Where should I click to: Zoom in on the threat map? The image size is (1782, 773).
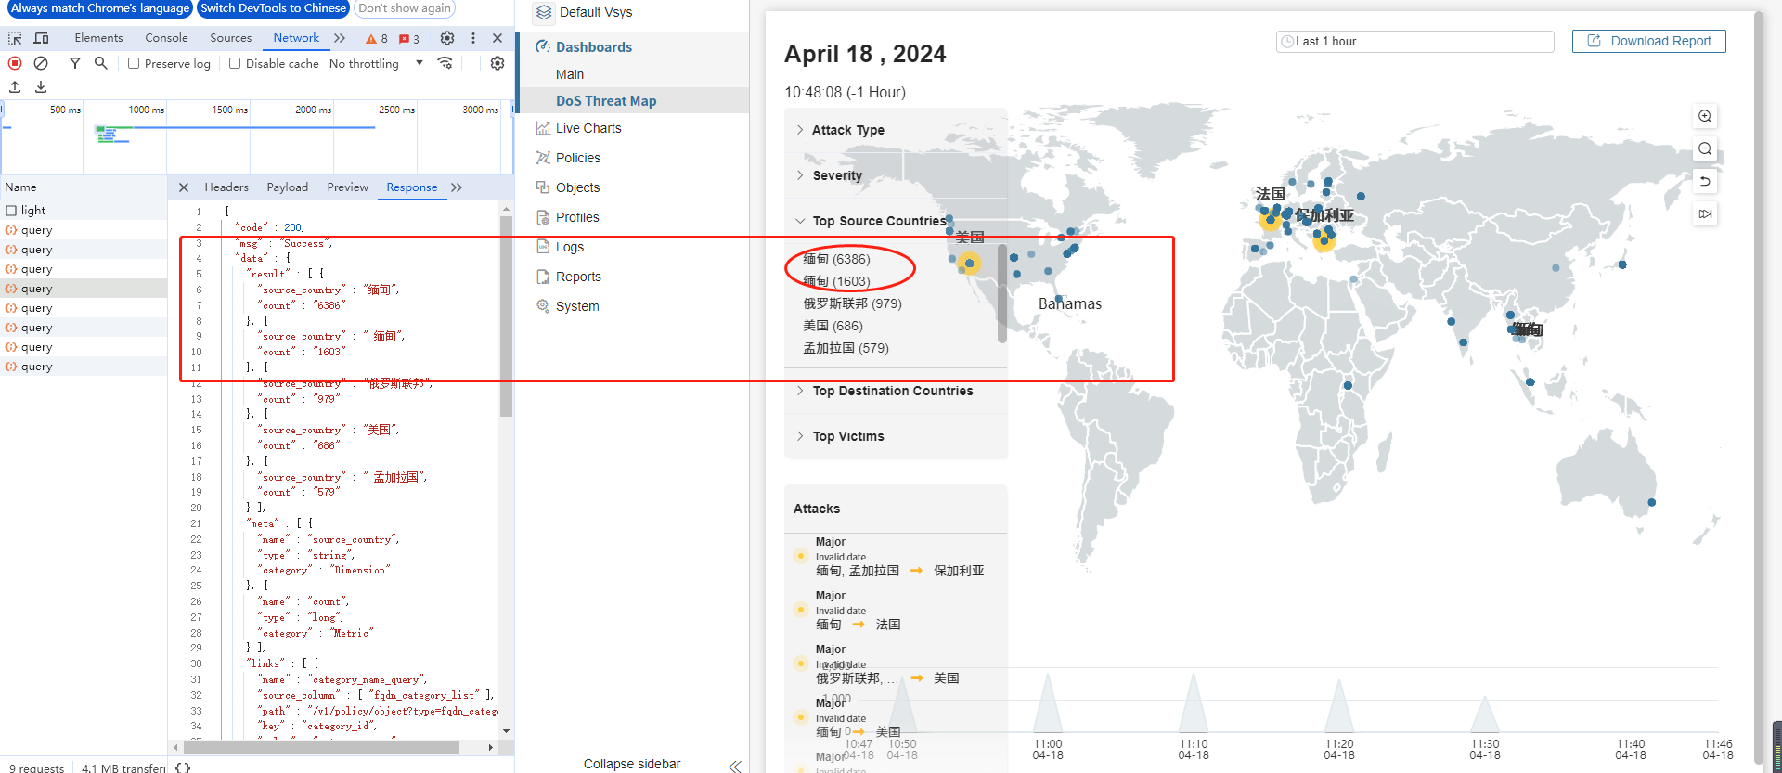tap(1705, 116)
